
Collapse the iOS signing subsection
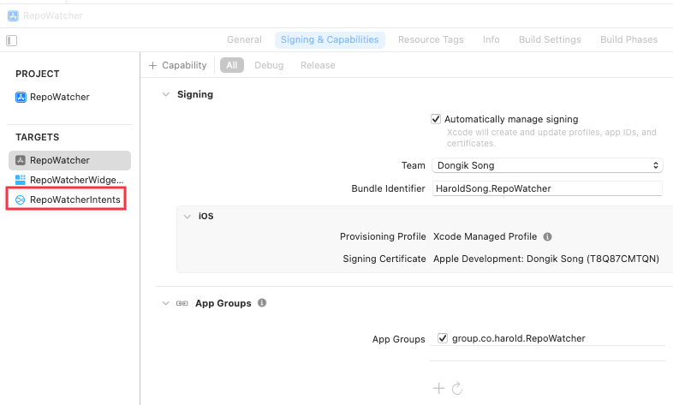[x=188, y=217]
